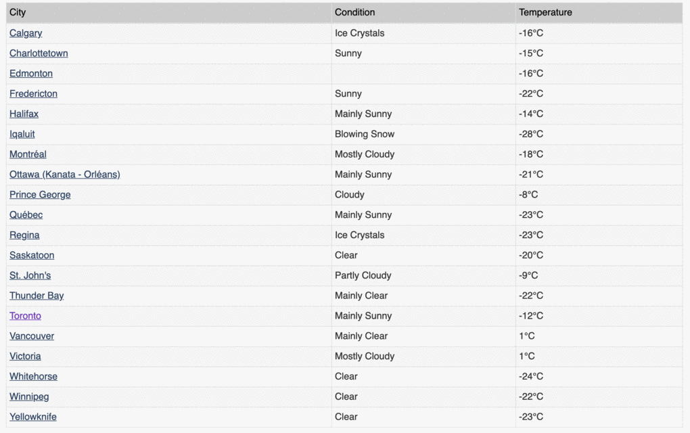Select Ottawa's Mainly Sunny condition
Viewport: 690px width, 433px height.
[x=363, y=175]
